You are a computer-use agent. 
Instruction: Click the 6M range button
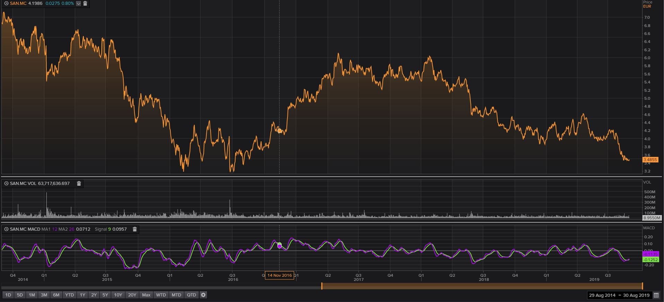(x=56, y=295)
